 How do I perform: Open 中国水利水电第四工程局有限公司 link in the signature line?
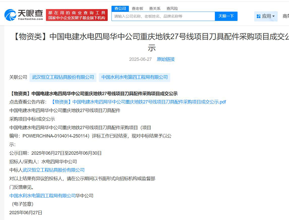42,196
